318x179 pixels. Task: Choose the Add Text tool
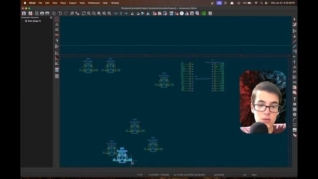(295, 99)
